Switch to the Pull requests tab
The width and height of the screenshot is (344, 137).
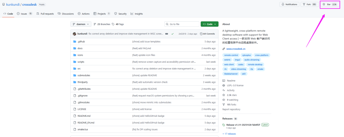pyautogui.click(x=45, y=14)
